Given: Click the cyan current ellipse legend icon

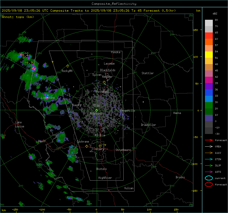Looking at the screenshot, I should tap(209, 178).
